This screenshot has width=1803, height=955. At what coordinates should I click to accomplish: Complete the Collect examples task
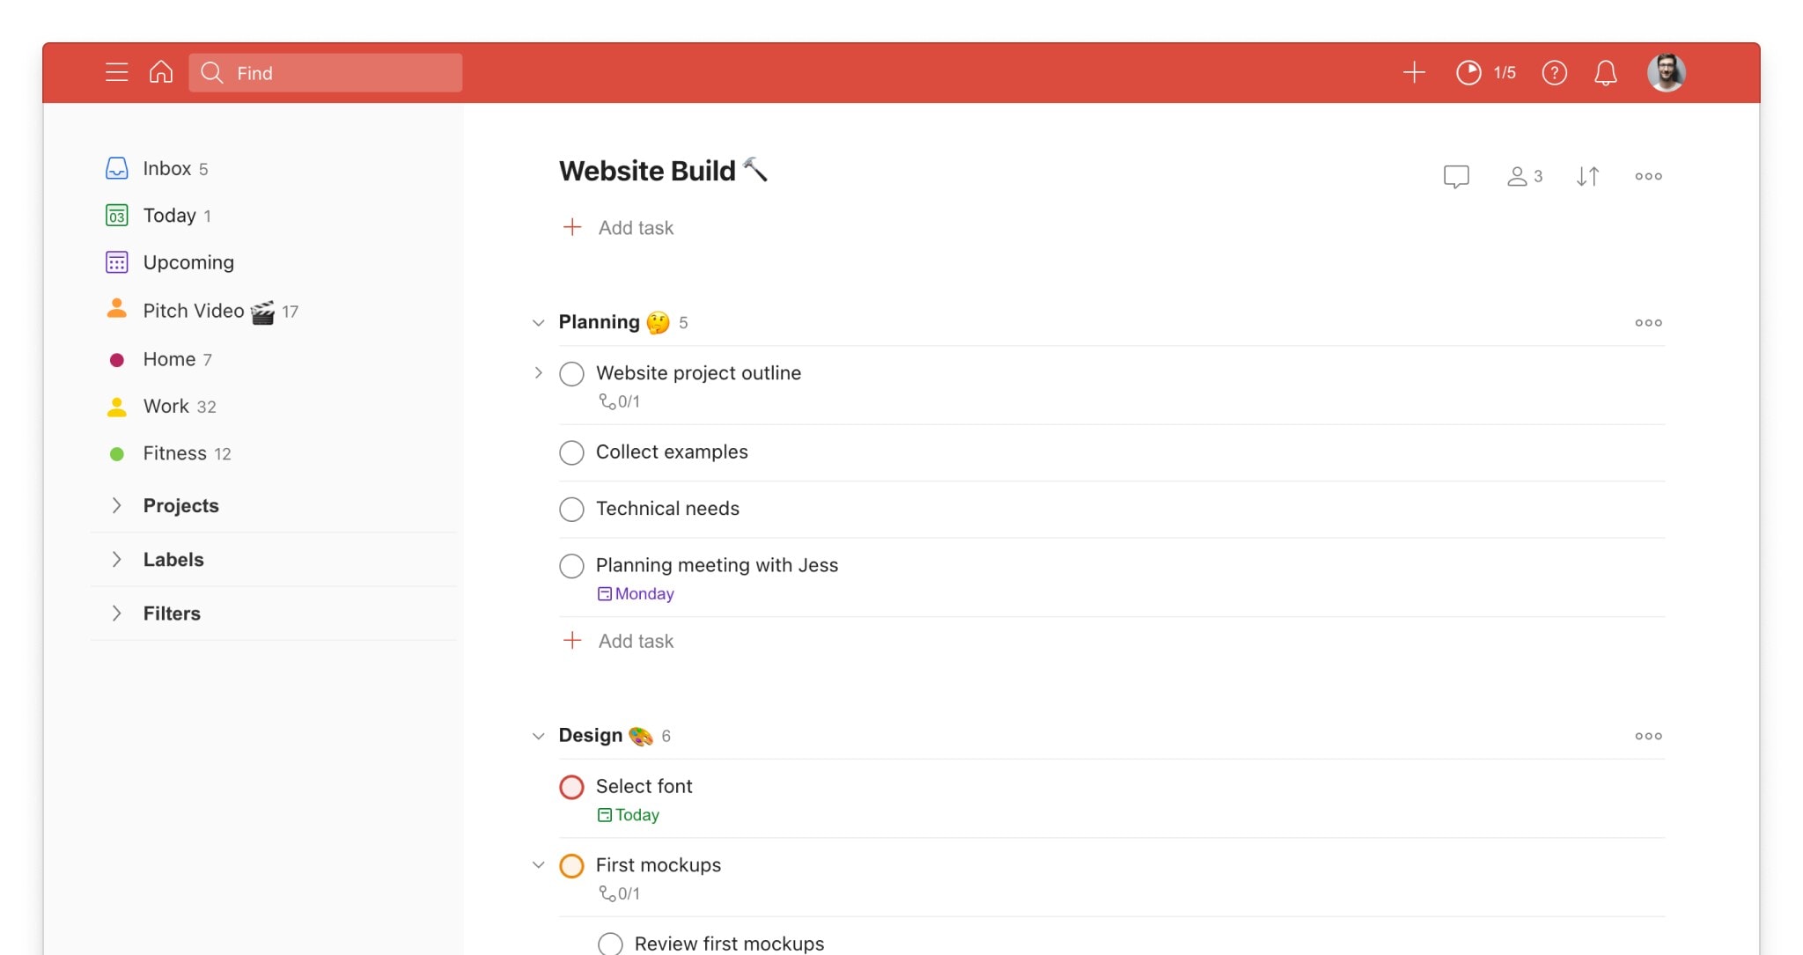click(x=571, y=452)
